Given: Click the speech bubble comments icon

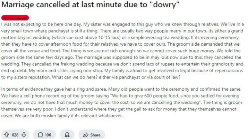Looking at the screenshot, I should [x=40, y=135].
